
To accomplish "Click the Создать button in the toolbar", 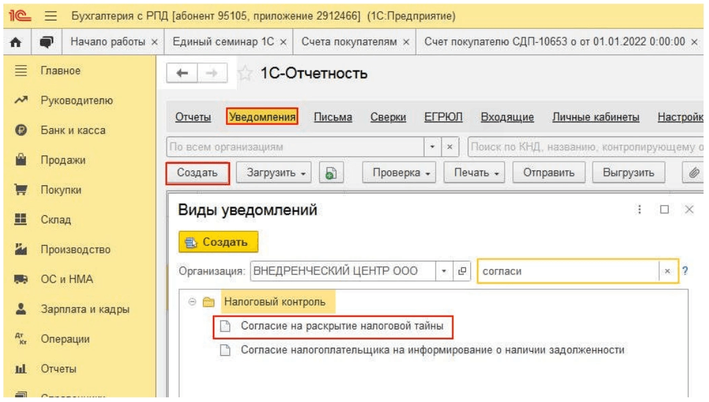I will point(197,172).
